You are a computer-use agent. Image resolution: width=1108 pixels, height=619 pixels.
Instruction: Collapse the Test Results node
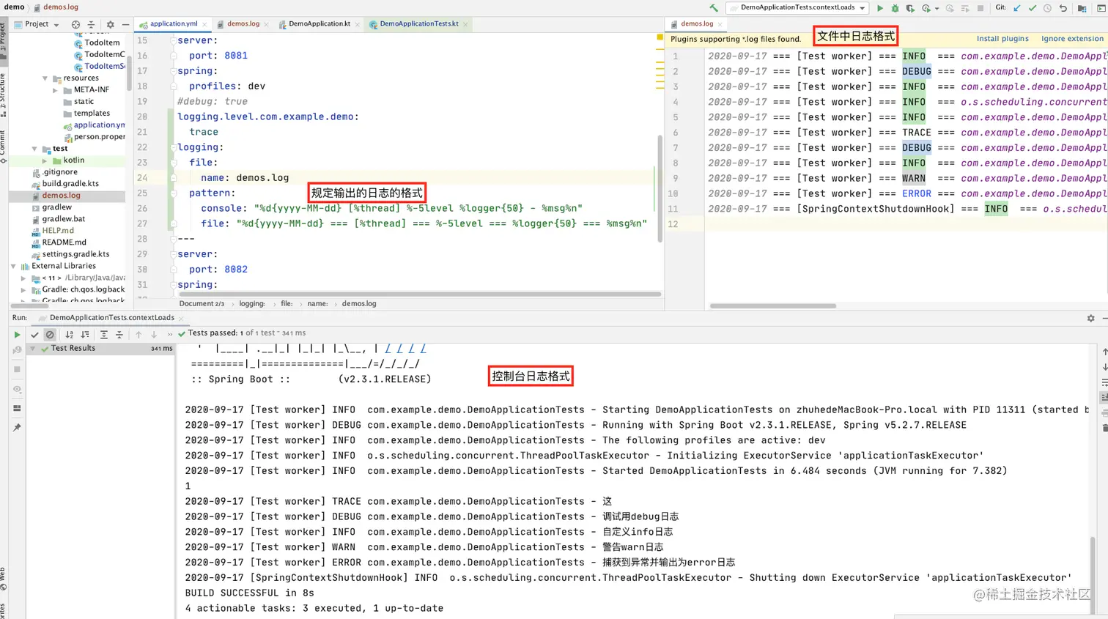[x=32, y=349]
